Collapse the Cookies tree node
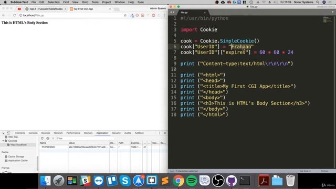 coord(3,141)
